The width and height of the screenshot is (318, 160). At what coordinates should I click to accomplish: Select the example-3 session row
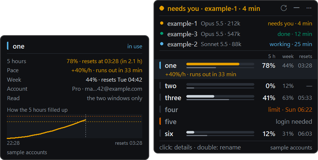coord(236,34)
